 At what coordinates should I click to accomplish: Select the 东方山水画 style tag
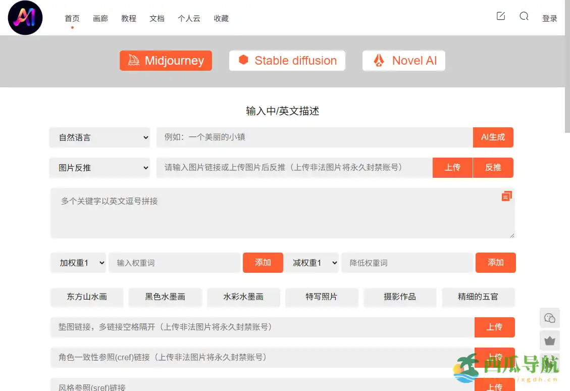pos(87,297)
